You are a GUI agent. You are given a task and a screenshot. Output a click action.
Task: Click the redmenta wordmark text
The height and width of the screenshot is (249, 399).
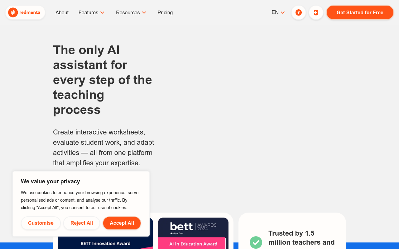(x=30, y=12)
